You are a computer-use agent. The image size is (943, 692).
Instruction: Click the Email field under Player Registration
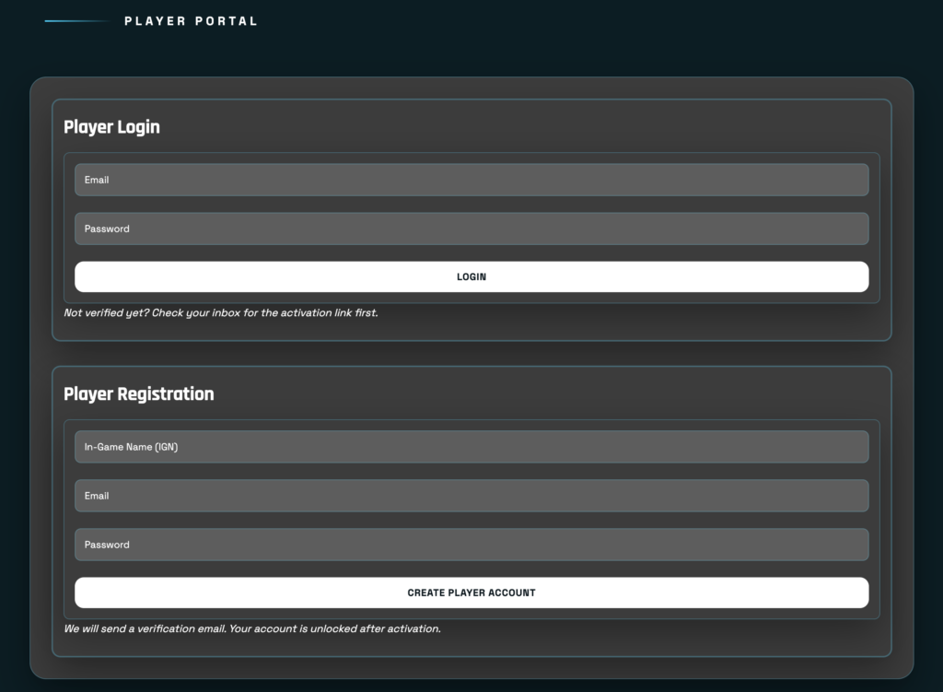tap(471, 496)
